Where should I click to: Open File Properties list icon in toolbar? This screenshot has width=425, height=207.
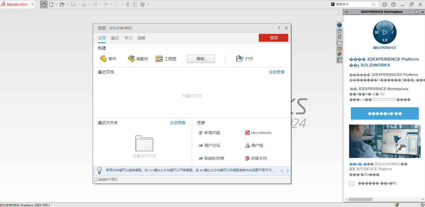click(135, 4)
